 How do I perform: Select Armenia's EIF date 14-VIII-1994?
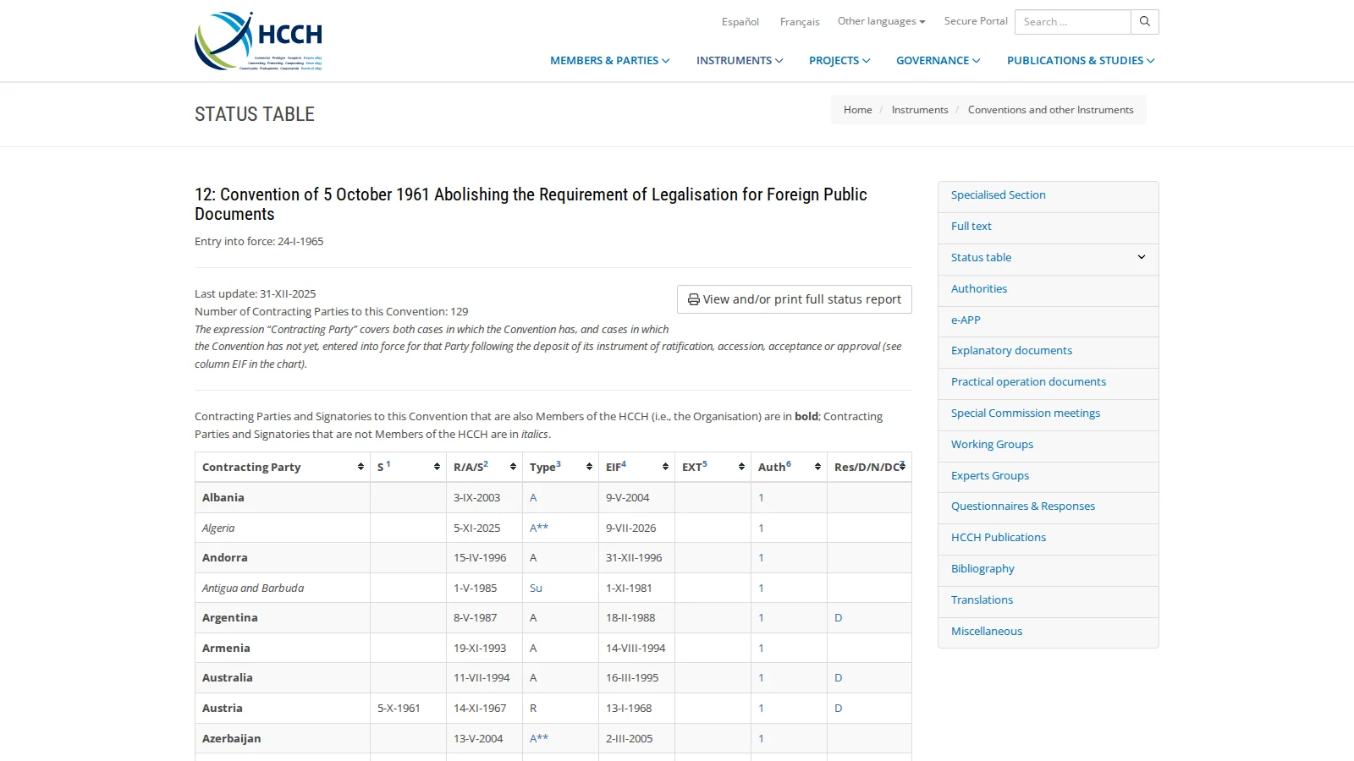636,649
